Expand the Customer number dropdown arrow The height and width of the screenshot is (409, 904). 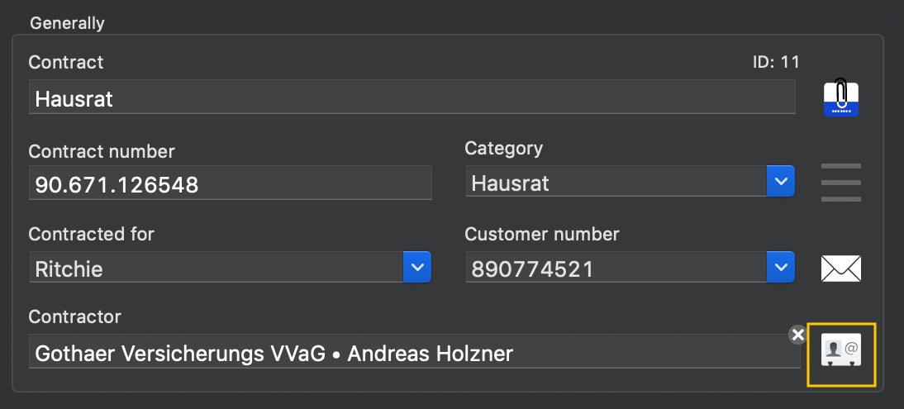coord(781,267)
